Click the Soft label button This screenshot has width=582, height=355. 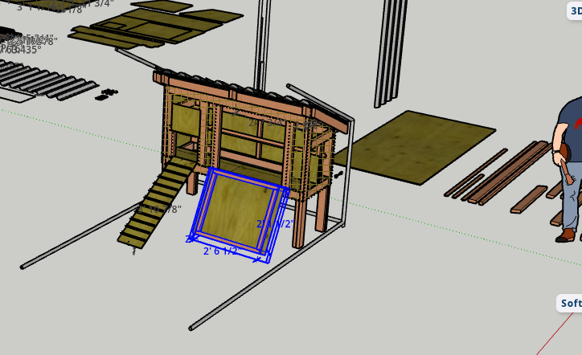point(570,304)
